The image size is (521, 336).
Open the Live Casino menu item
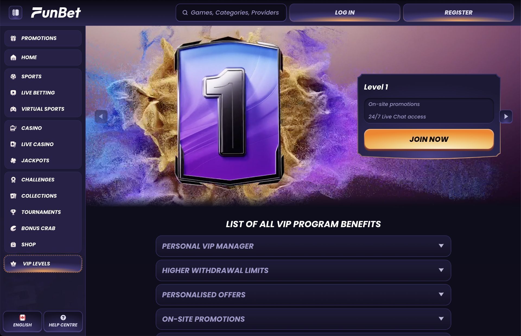[x=43, y=144]
